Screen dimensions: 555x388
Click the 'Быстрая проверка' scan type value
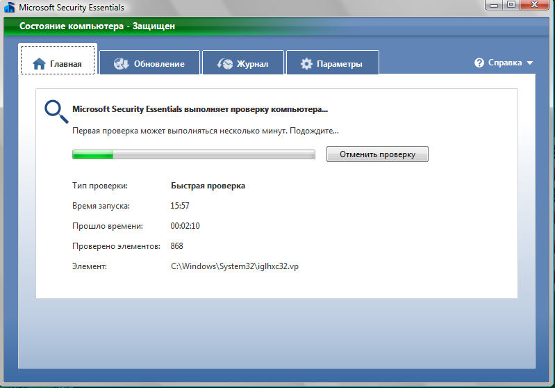click(x=208, y=186)
